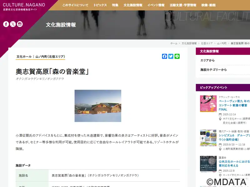Open the ベートーヴェン第九 concert event thumbnail
The height and width of the screenshot is (187, 250).
pos(208,104)
